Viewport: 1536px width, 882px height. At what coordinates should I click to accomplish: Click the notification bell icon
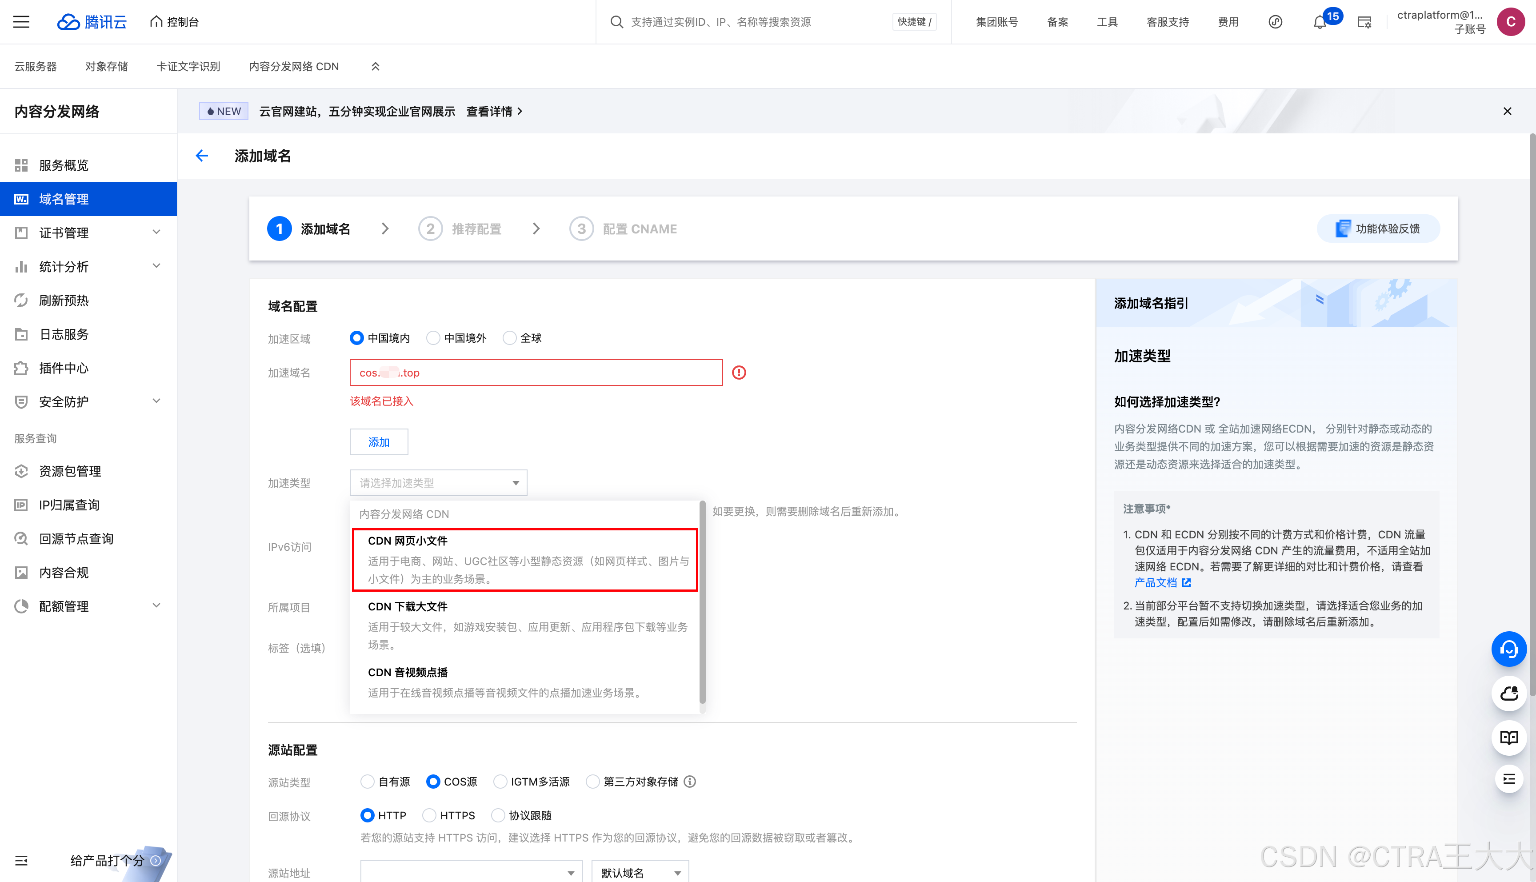tap(1320, 22)
